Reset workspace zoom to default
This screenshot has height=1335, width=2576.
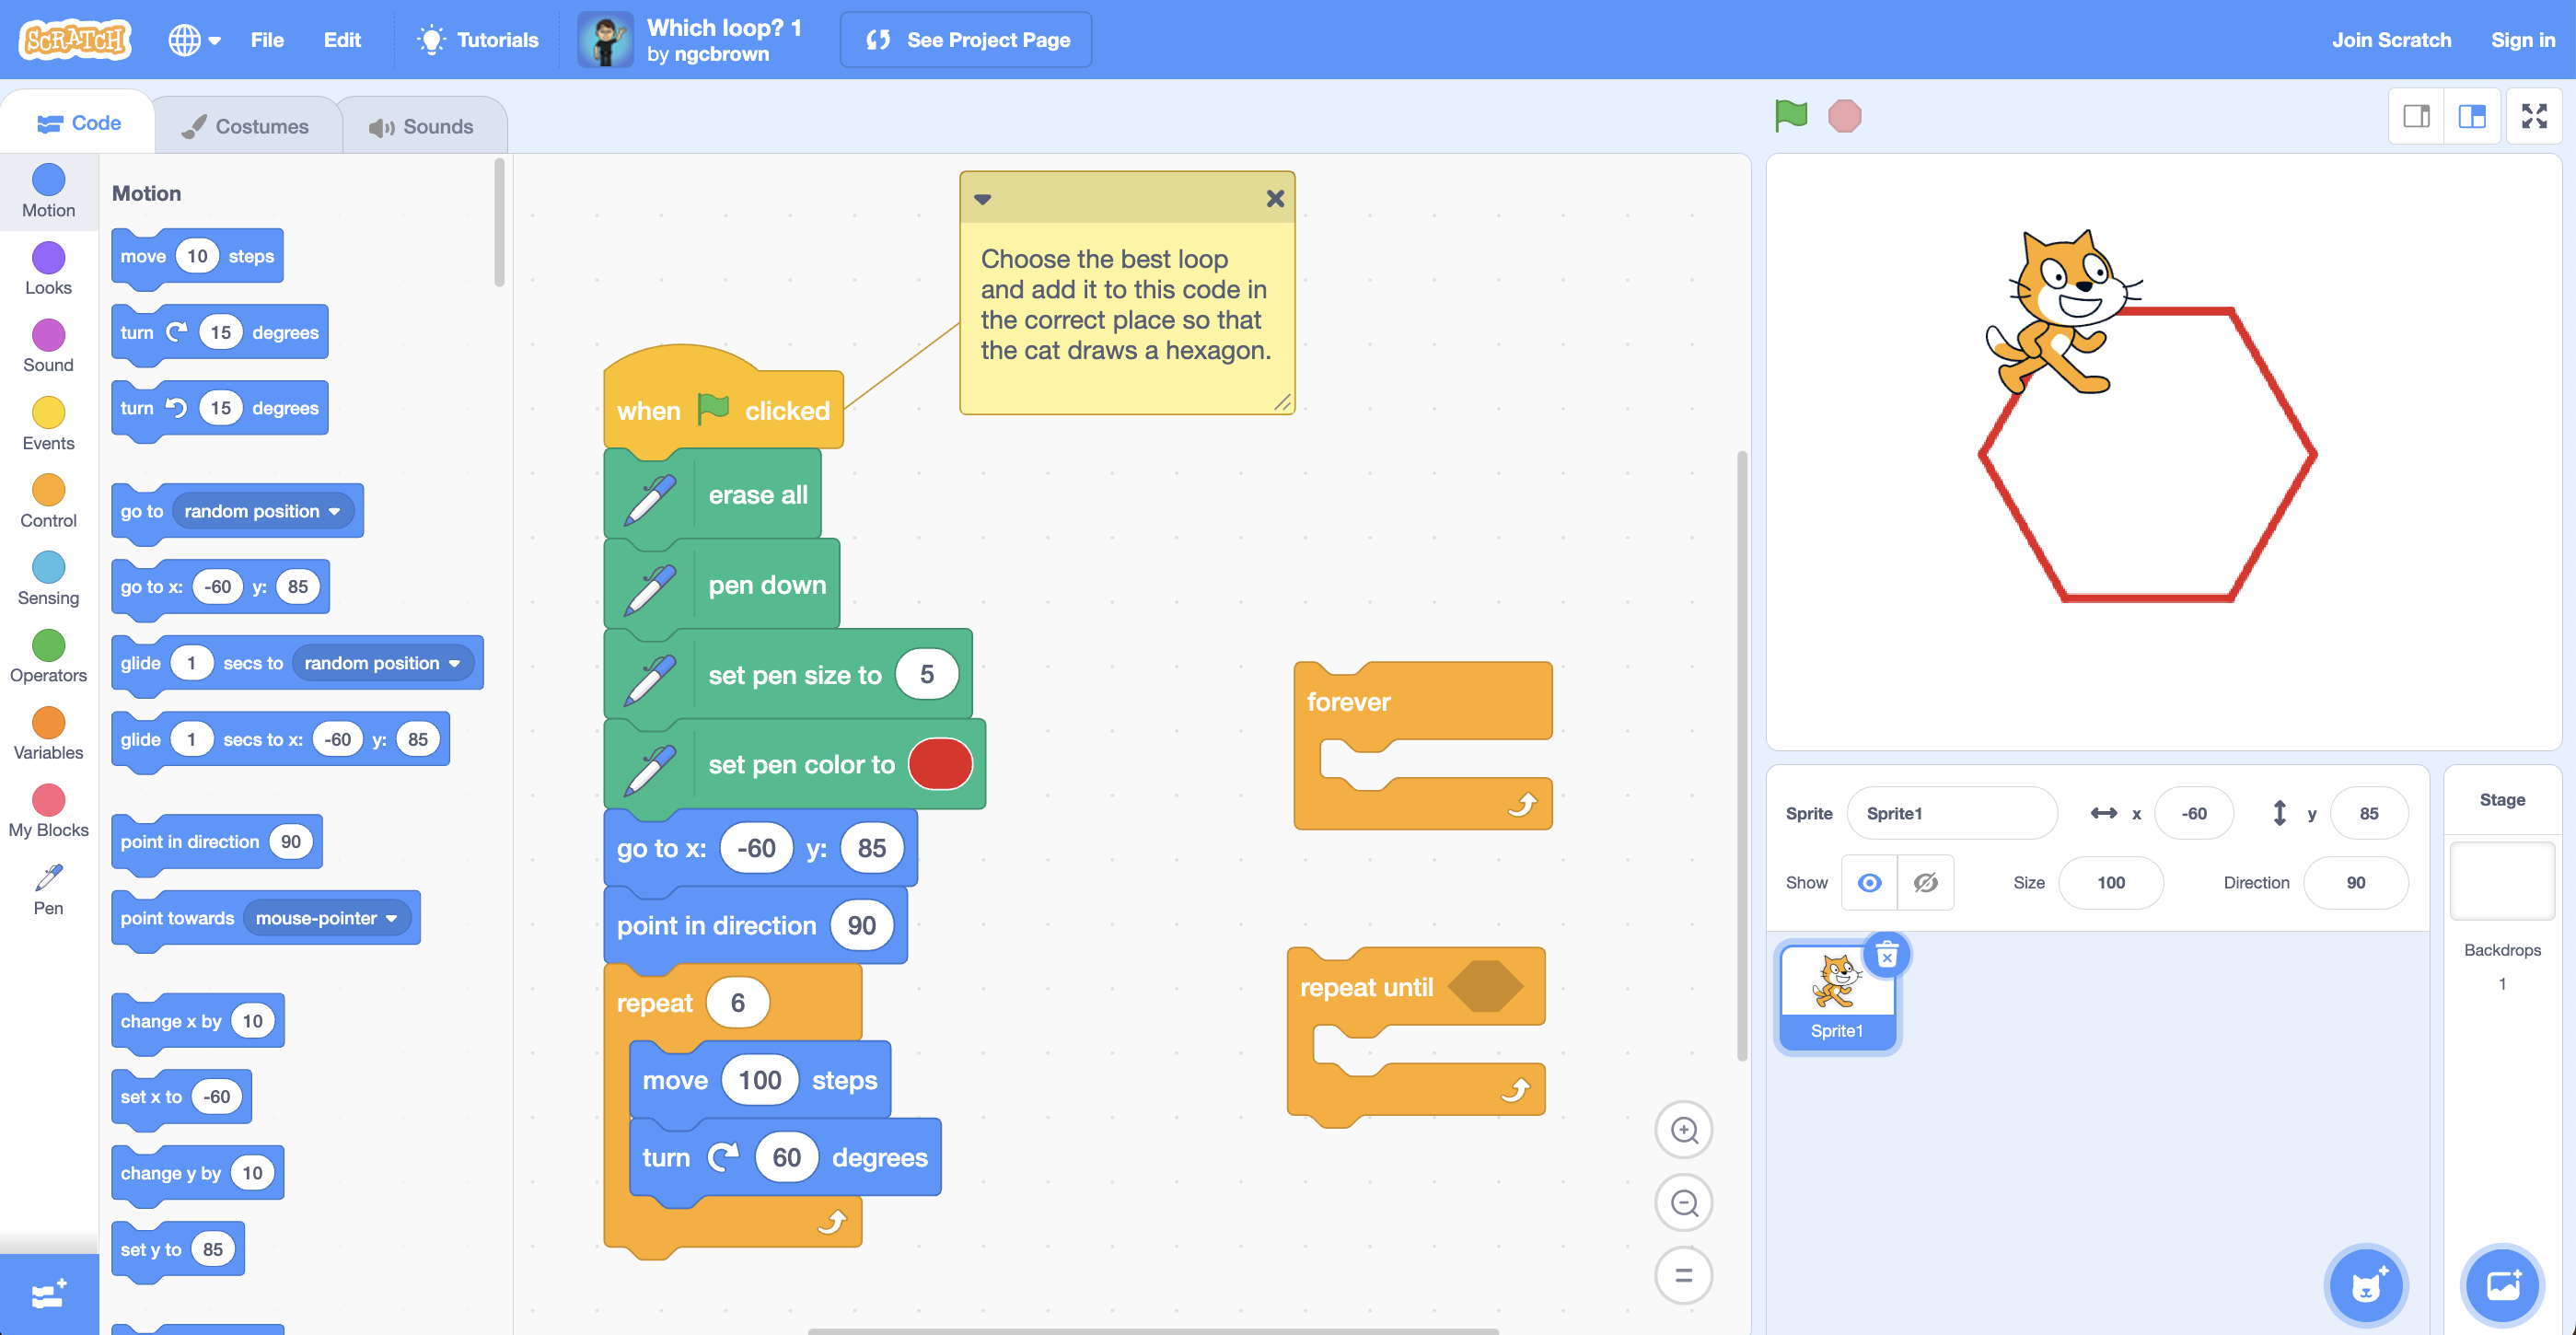[x=1684, y=1275]
